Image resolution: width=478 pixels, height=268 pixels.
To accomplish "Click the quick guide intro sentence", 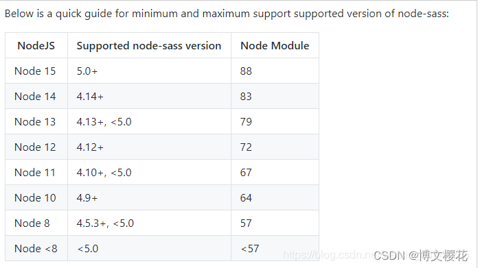I will coord(227,14).
